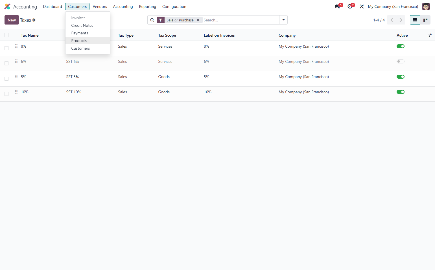Switch to list view
Viewport: 435px width, 270px height.
415,20
